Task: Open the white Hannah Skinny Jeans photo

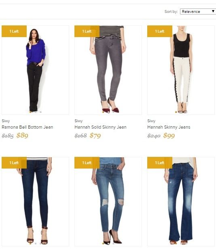Action: tap(181, 70)
